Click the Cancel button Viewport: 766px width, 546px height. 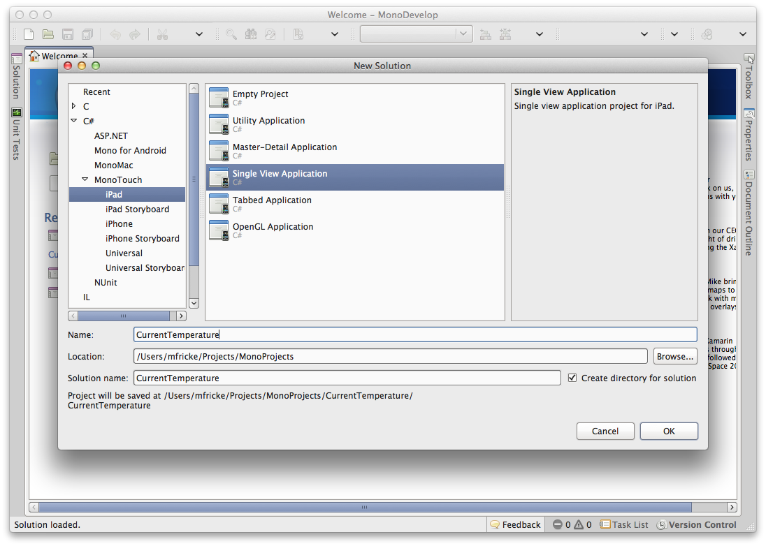pos(605,431)
